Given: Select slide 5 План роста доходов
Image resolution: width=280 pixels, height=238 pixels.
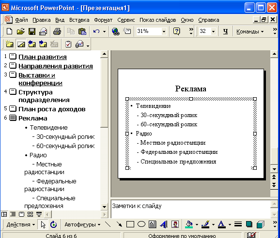Looking at the screenshot, I should pyautogui.click(x=52, y=109).
